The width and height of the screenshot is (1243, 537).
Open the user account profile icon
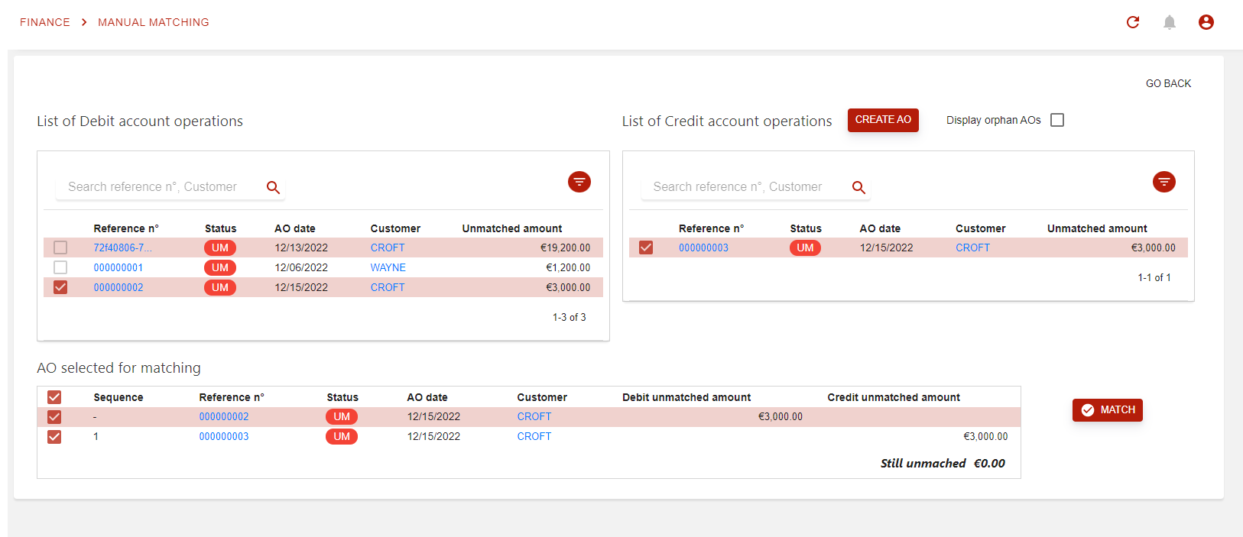[1206, 22]
